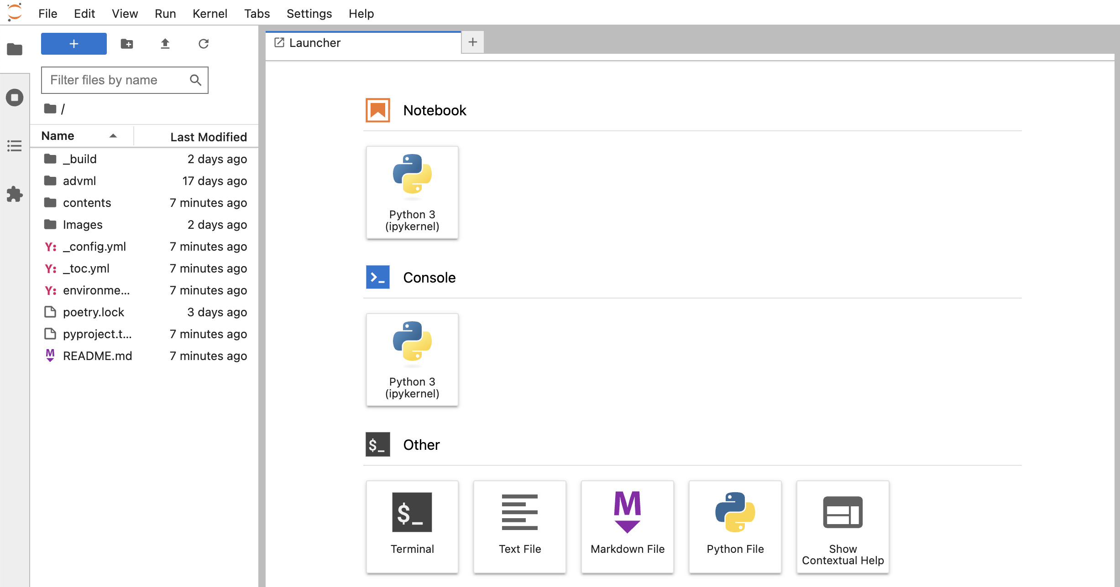Open the File Browser sidebar tab
1120x587 pixels.
point(15,49)
